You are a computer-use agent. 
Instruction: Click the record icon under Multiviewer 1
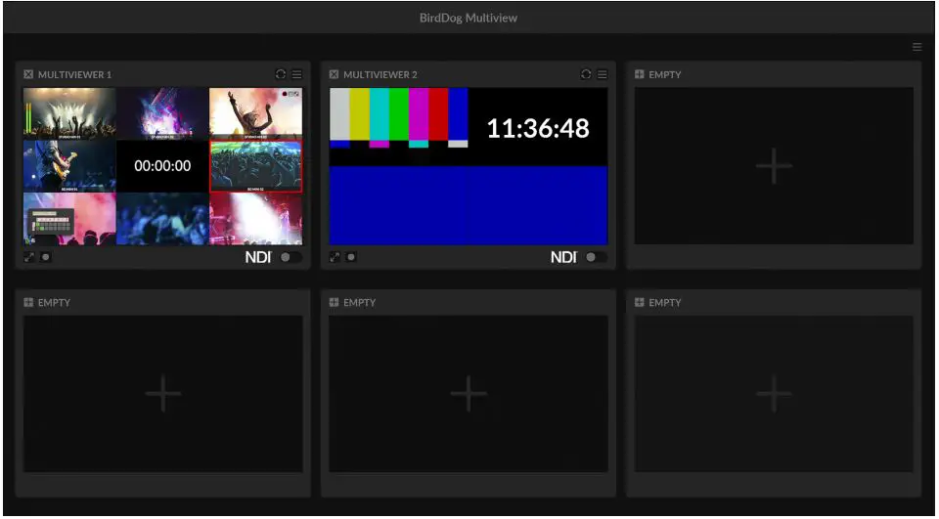46,257
